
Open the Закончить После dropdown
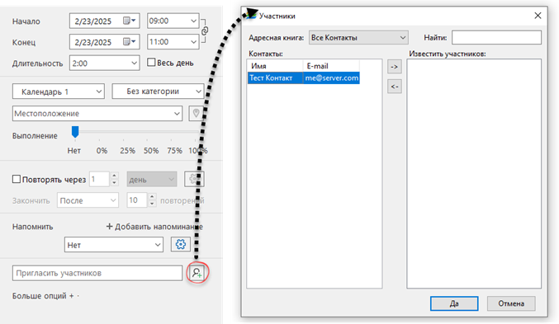[88, 200]
